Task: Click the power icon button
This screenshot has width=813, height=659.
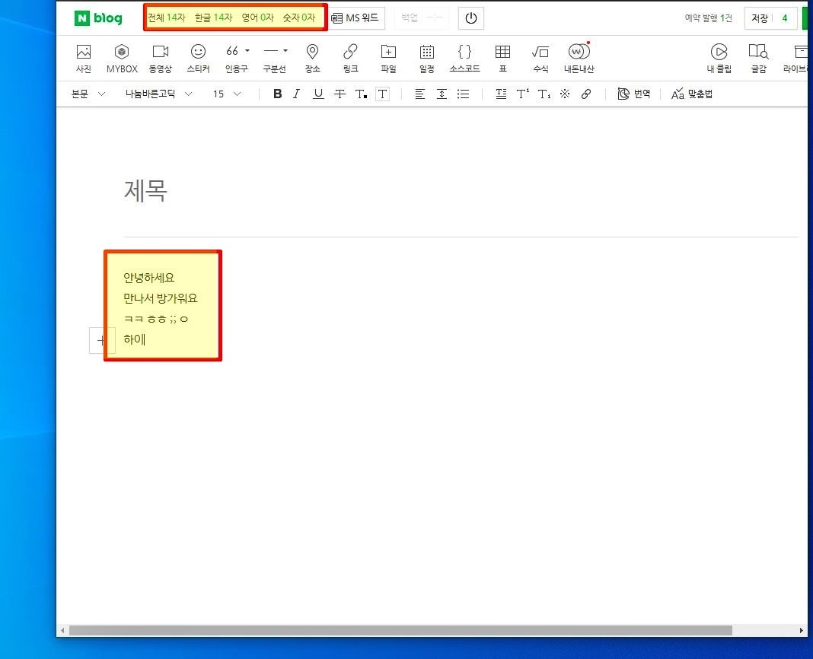Action: [x=470, y=18]
